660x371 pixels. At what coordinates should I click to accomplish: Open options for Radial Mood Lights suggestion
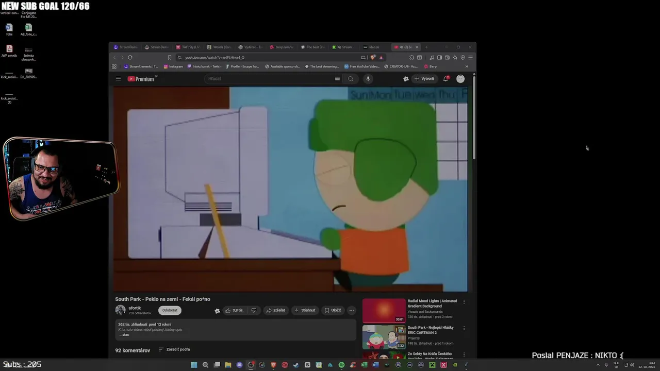[x=464, y=302]
